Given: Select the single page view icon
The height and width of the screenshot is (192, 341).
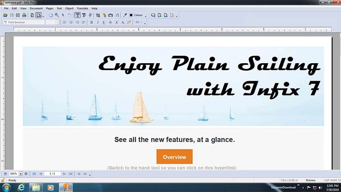Looking at the screenshot, I should [32, 15].
